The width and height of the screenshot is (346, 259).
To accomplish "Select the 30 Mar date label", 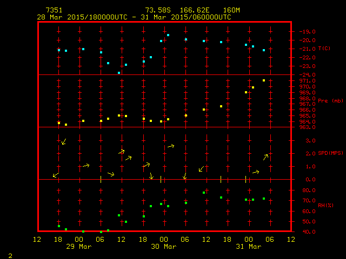I will coord(163,246).
